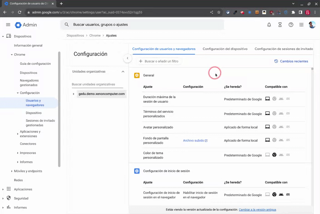
Task: Click the Buscar o añadir un filtro field
Action: (x=159, y=61)
